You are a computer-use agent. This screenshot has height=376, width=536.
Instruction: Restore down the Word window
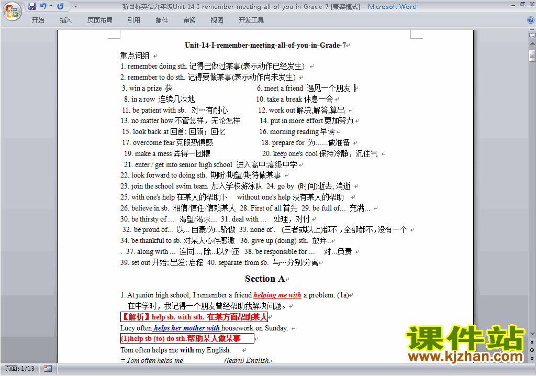pyautogui.click(x=522, y=4)
